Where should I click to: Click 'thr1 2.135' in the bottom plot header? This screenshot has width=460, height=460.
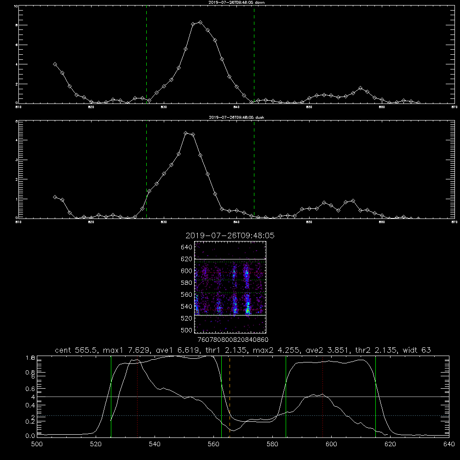(227, 350)
